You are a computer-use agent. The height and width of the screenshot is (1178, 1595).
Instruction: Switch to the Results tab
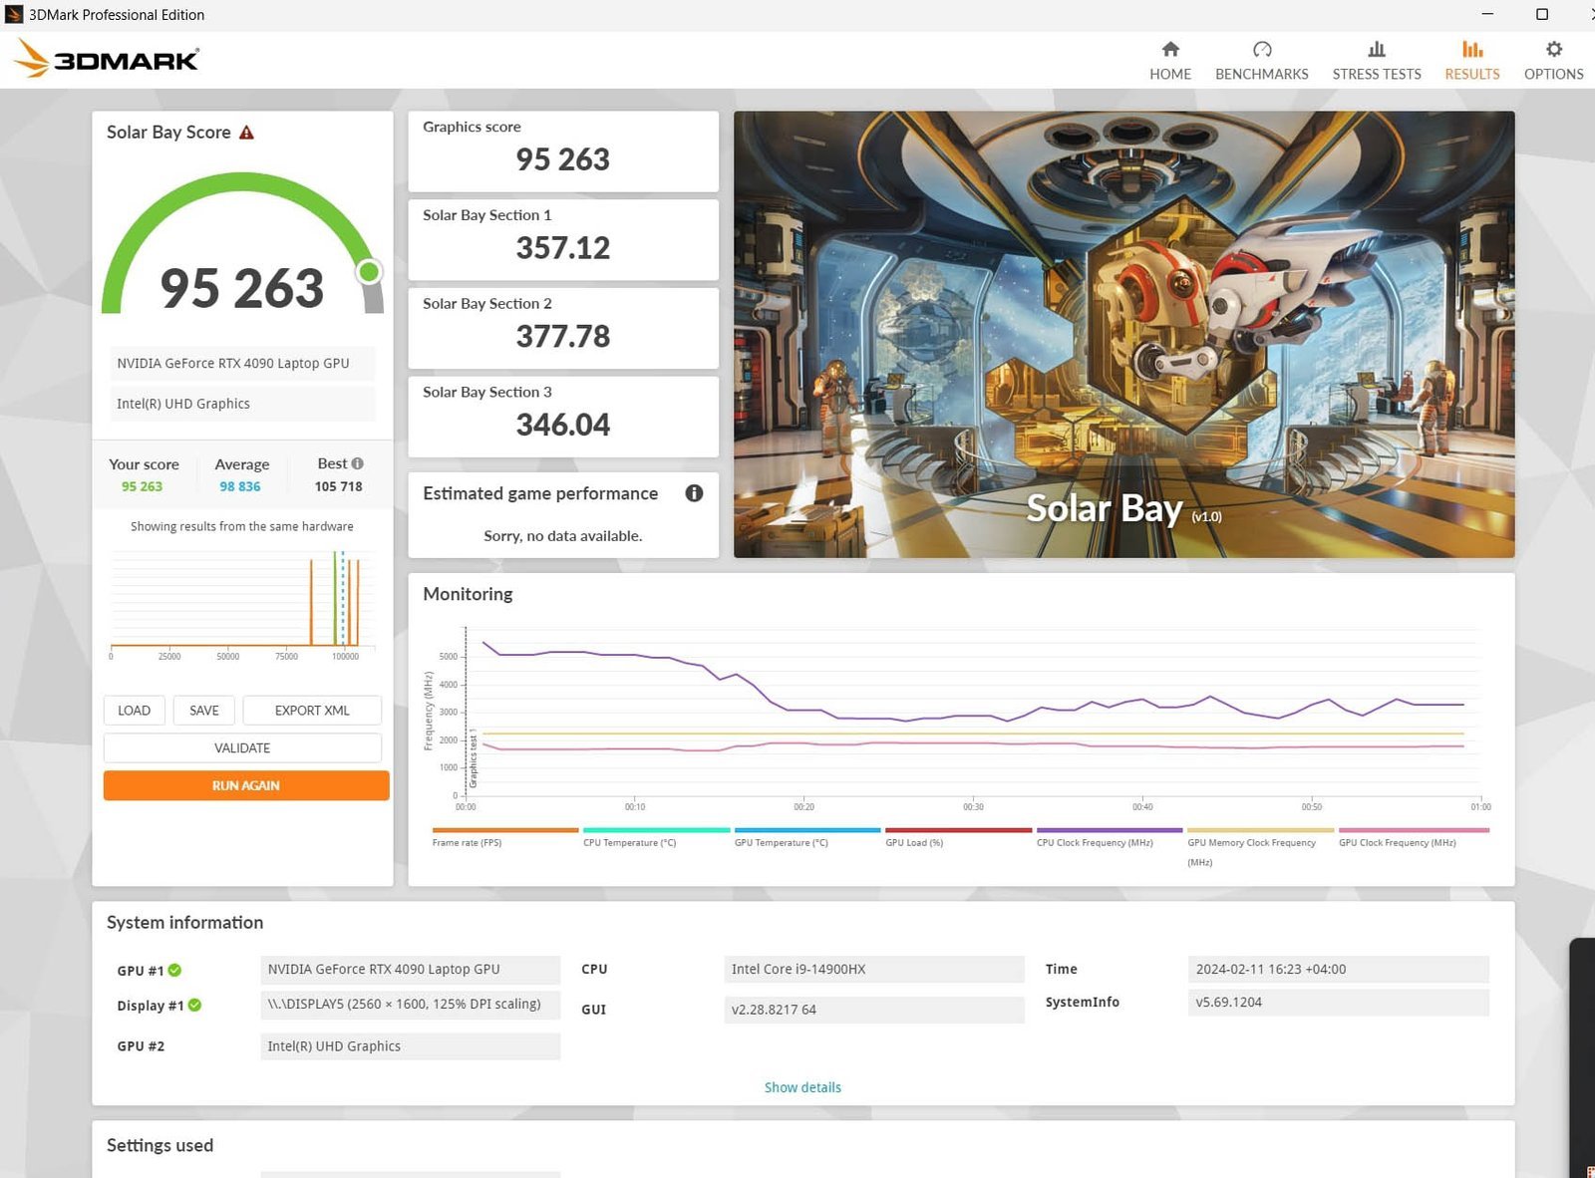1471,60
